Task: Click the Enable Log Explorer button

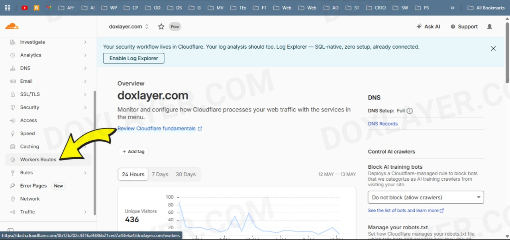Action: coord(133,58)
